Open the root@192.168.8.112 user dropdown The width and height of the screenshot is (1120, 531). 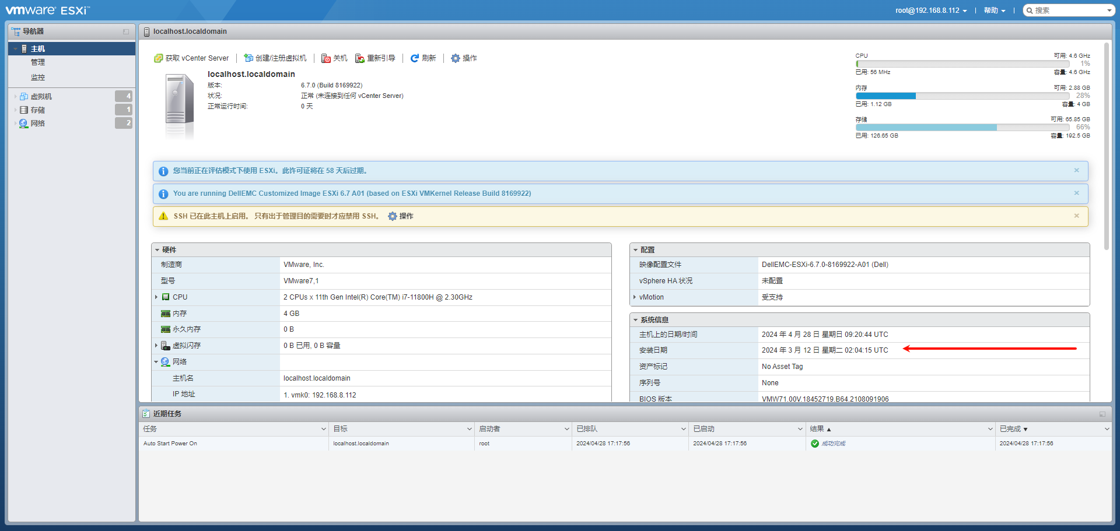click(x=931, y=10)
